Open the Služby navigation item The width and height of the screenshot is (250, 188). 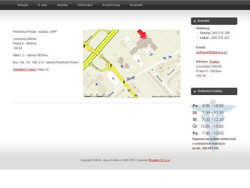coord(62,5)
